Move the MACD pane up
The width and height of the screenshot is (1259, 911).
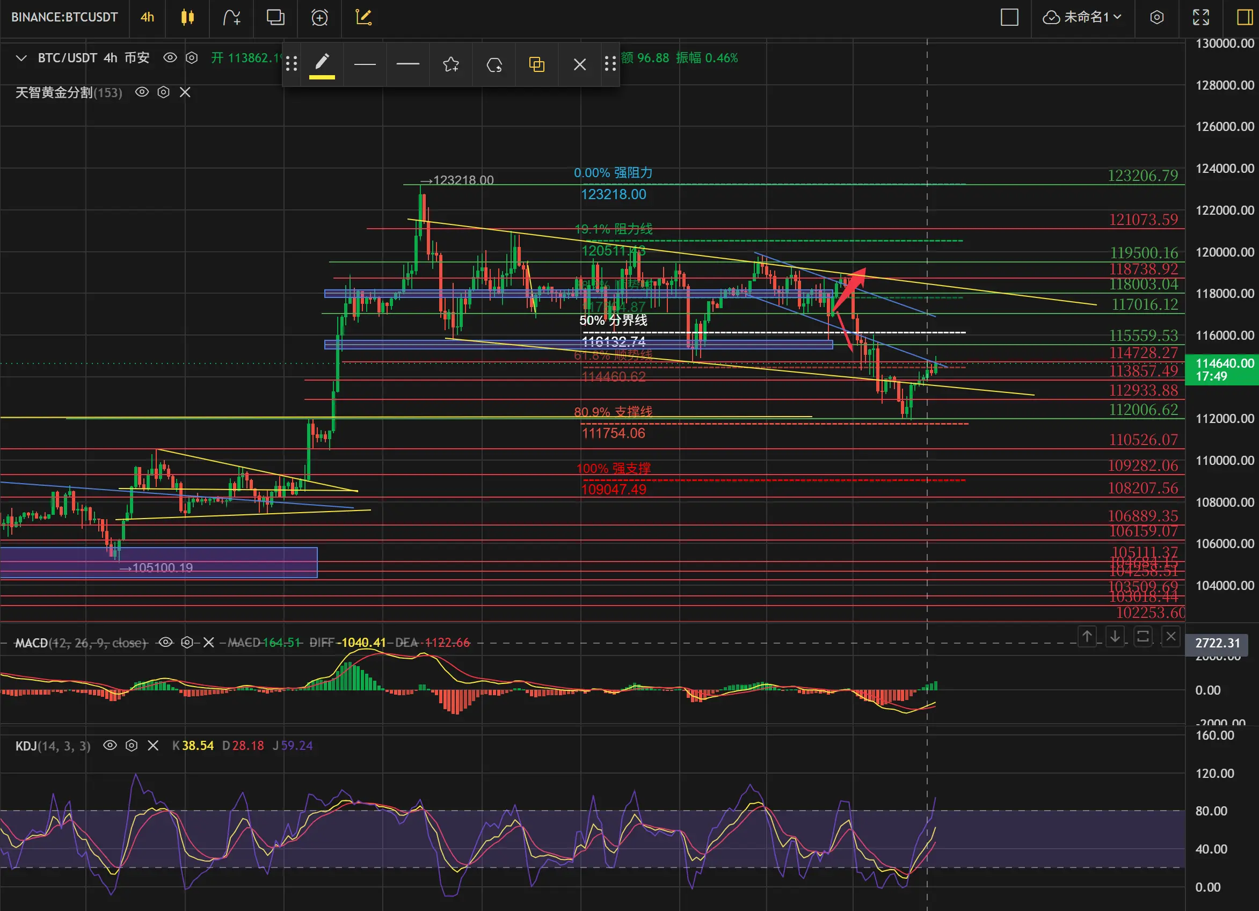click(1087, 636)
